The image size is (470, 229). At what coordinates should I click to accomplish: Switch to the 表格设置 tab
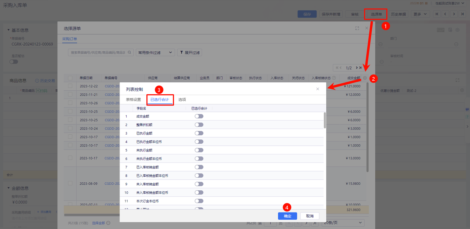pyautogui.click(x=133, y=100)
